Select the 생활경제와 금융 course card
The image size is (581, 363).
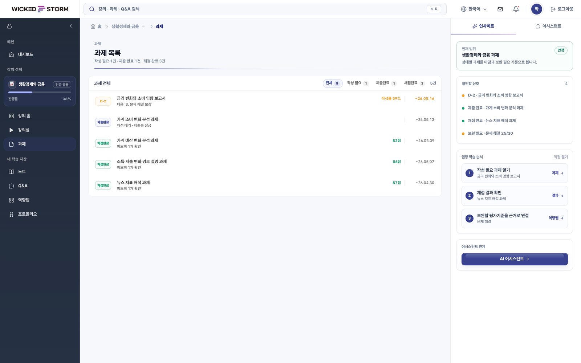[x=40, y=91]
